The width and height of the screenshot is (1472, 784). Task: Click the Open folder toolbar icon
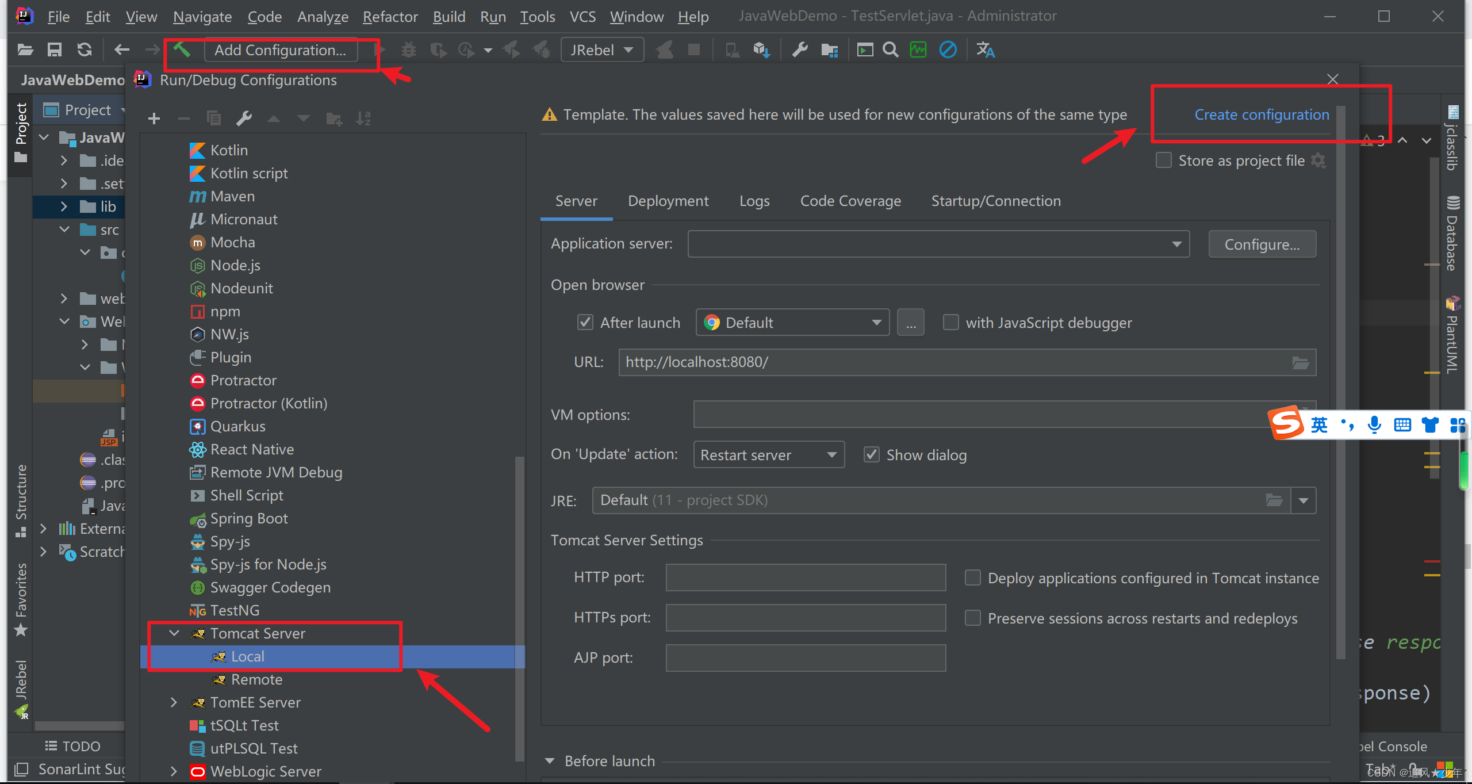pyautogui.click(x=25, y=50)
